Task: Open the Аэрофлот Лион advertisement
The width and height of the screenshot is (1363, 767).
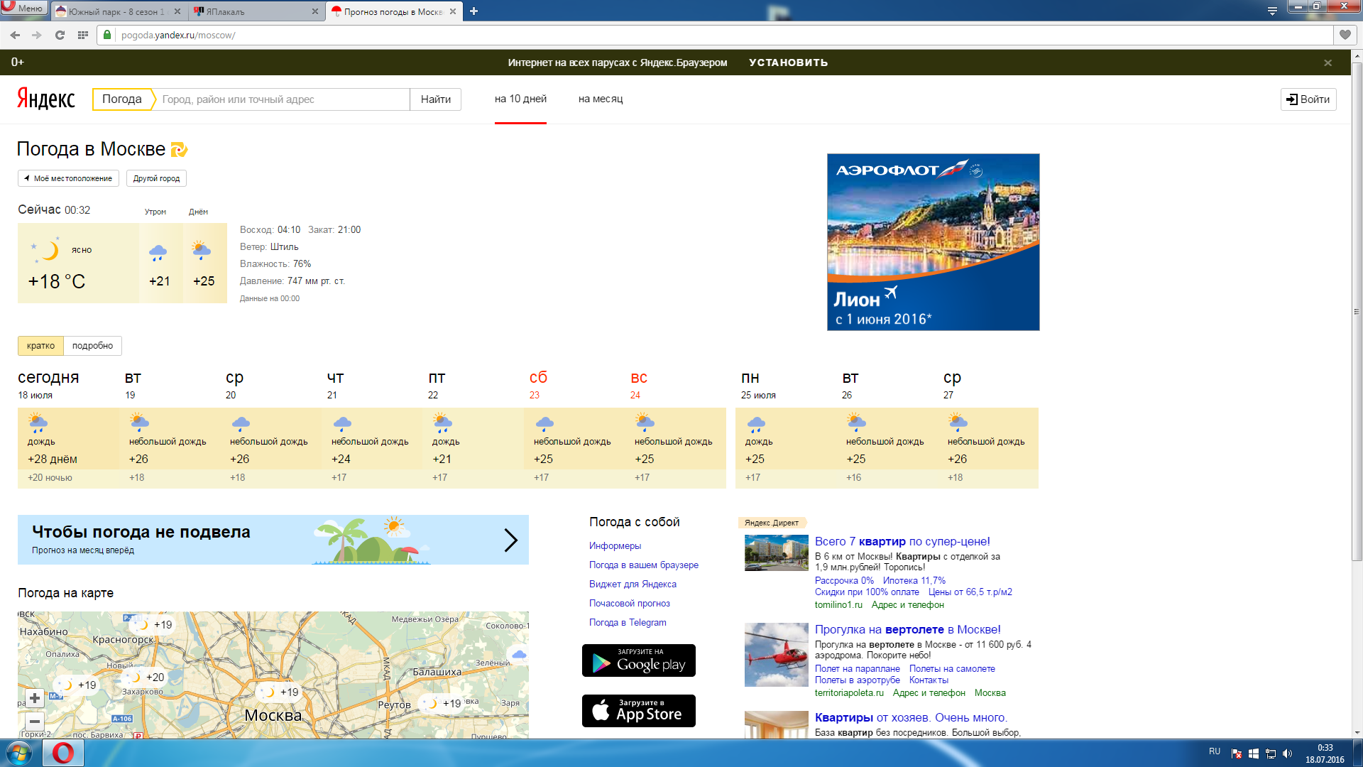Action: click(933, 242)
